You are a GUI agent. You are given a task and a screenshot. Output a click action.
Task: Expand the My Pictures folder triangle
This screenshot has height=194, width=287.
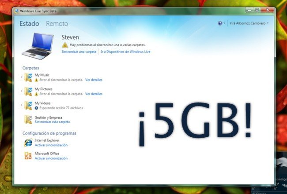22,91
